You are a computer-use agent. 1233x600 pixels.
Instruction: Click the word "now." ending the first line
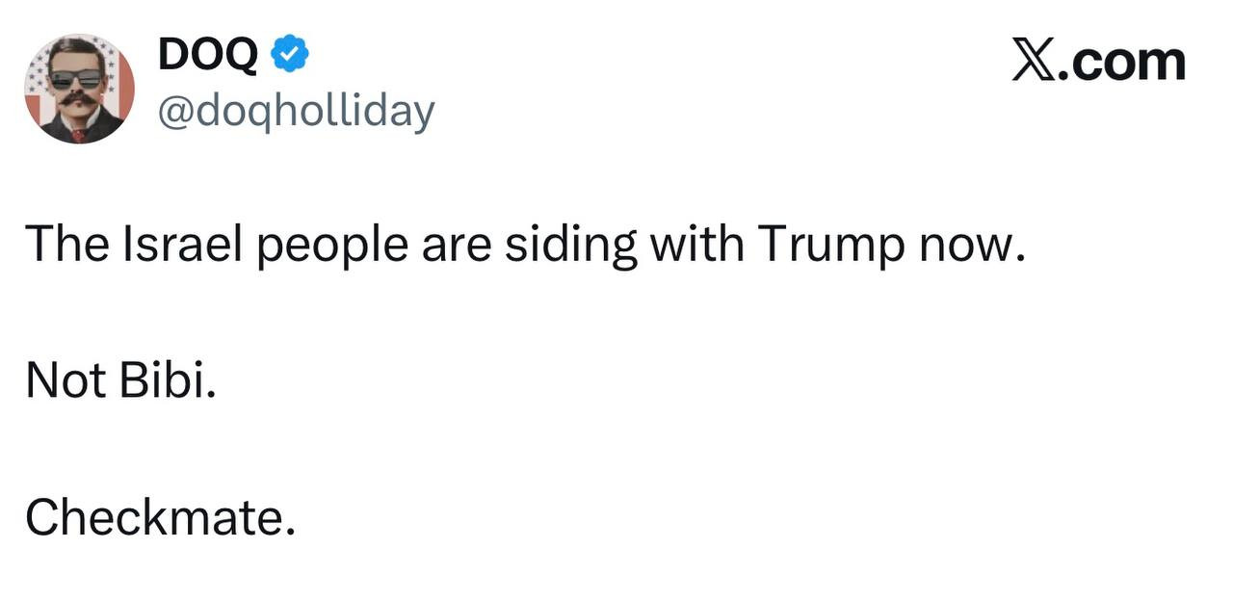pyautogui.click(x=969, y=245)
